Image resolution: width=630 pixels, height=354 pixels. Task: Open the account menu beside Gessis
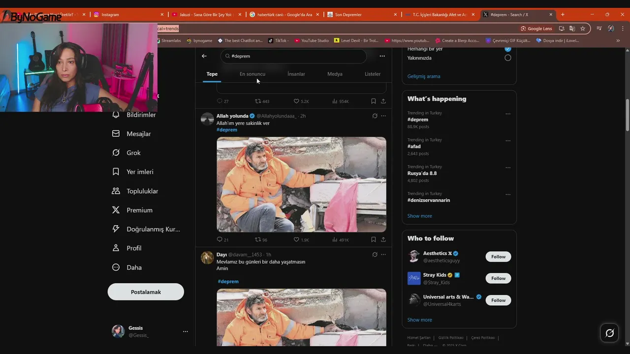click(x=186, y=331)
